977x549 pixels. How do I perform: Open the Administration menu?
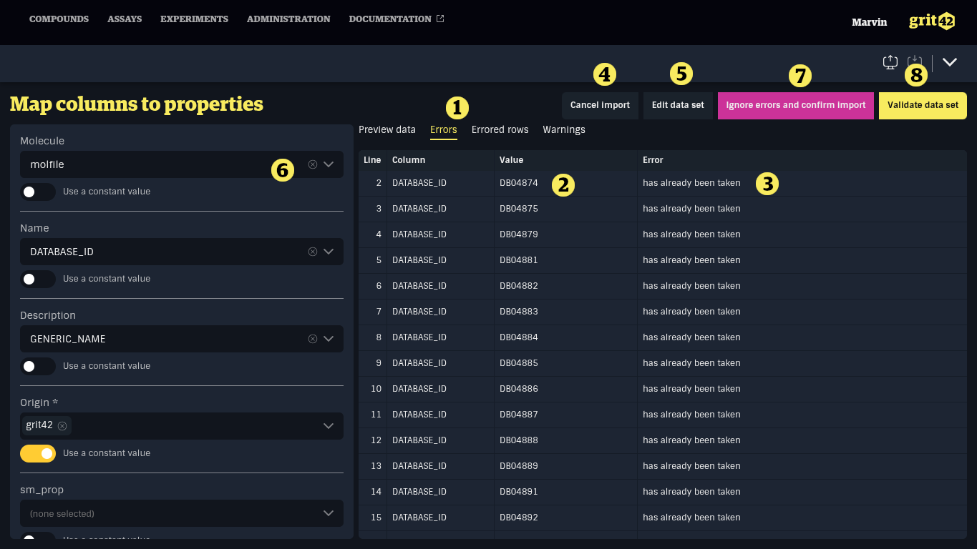click(x=288, y=19)
